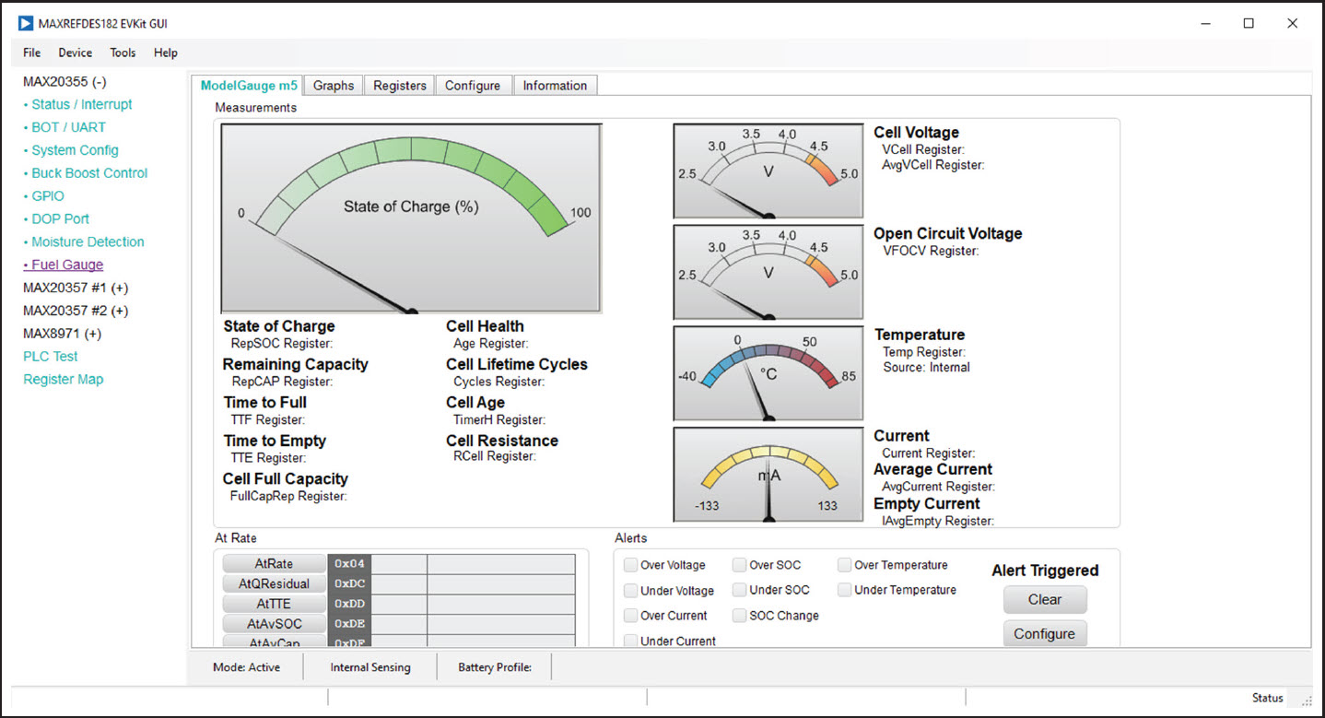Click the State of Charge gauge
The height and width of the screenshot is (718, 1325).
[411, 218]
